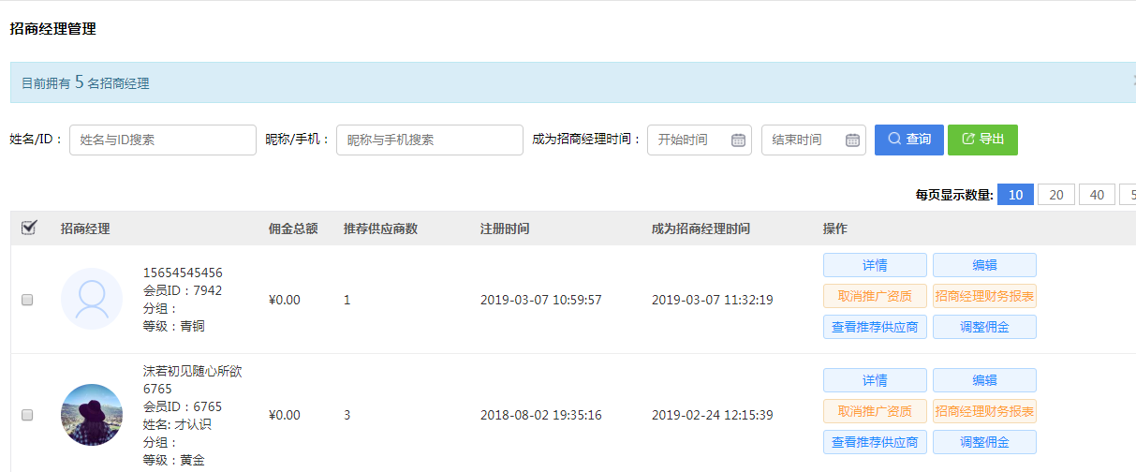Click calendar icon in 结束时间 field
The height and width of the screenshot is (472, 1136).
(x=852, y=140)
